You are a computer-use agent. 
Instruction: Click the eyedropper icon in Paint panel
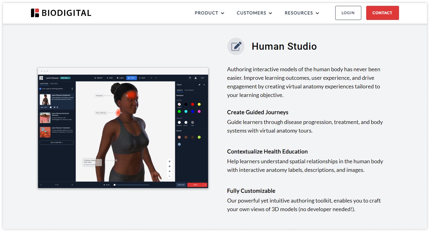coord(199,85)
